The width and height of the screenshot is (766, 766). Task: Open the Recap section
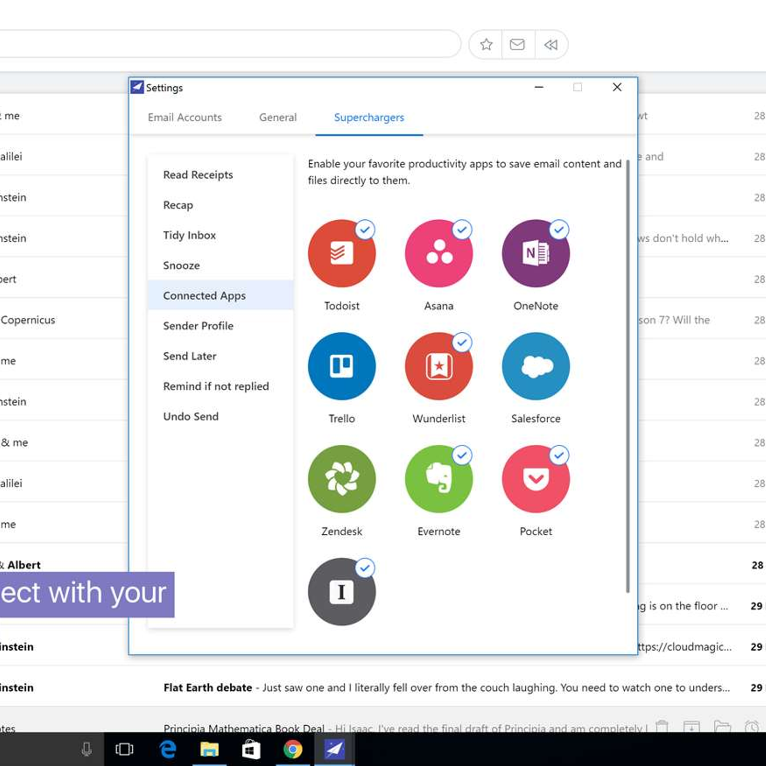click(178, 205)
